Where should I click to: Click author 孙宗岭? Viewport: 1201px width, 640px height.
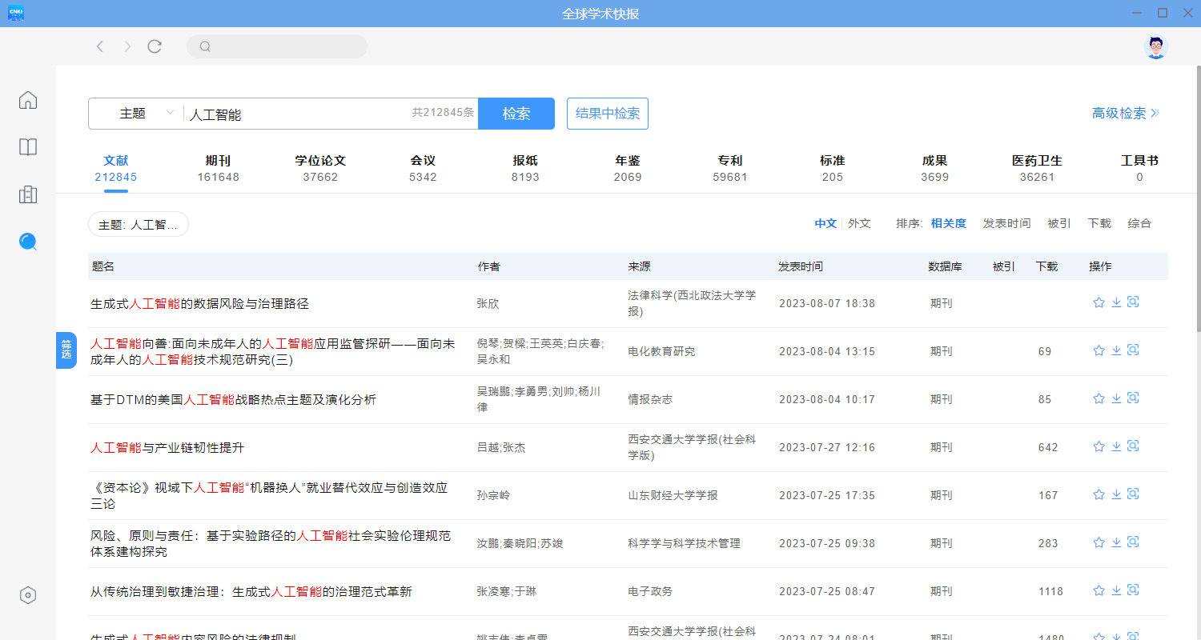493,495
